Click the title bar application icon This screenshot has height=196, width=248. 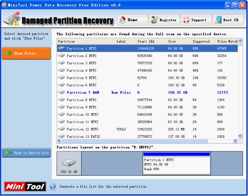(x=4, y=5)
